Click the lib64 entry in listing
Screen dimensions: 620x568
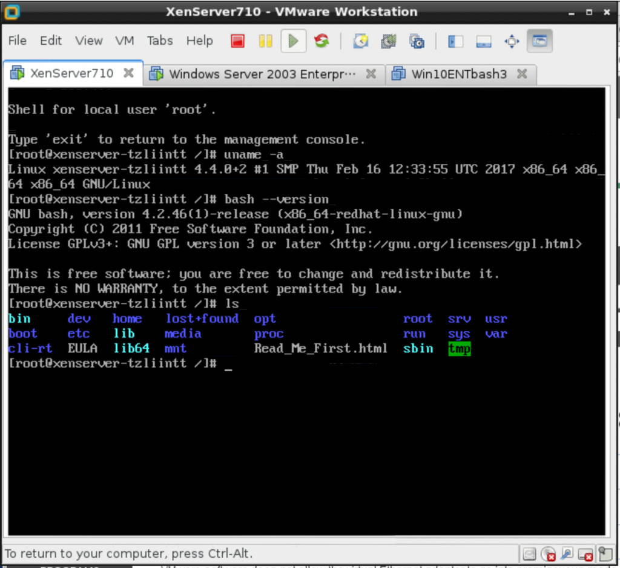[x=131, y=348]
